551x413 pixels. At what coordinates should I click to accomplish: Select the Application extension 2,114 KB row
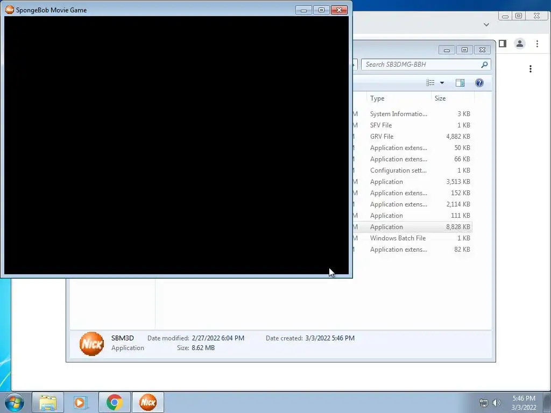412,204
